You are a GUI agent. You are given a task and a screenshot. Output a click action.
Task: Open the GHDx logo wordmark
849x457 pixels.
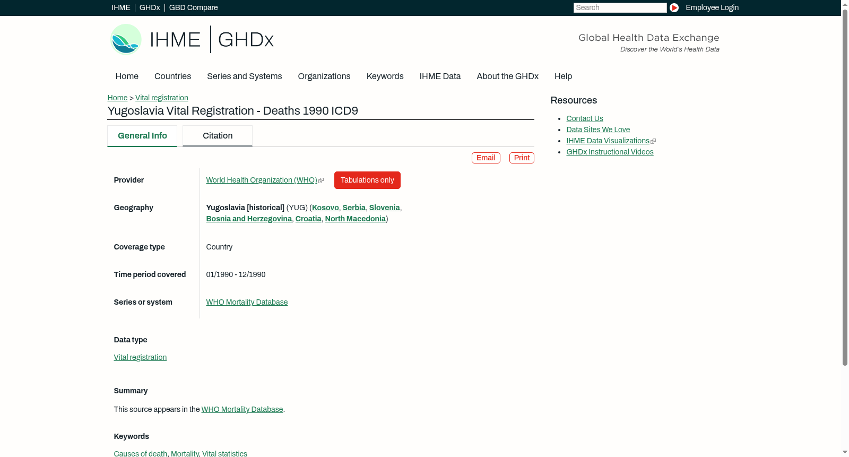pyautogui.click(x=246, y=40)
